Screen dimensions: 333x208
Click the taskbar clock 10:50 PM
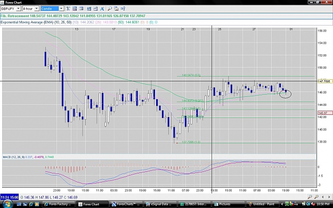click(x=323, y=204)
